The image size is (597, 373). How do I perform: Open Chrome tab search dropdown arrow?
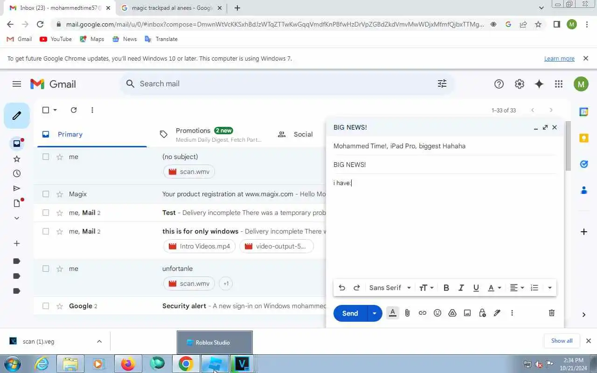click(x=541, y=8)
